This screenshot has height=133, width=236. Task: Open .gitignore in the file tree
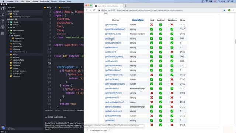coord(16,49)
